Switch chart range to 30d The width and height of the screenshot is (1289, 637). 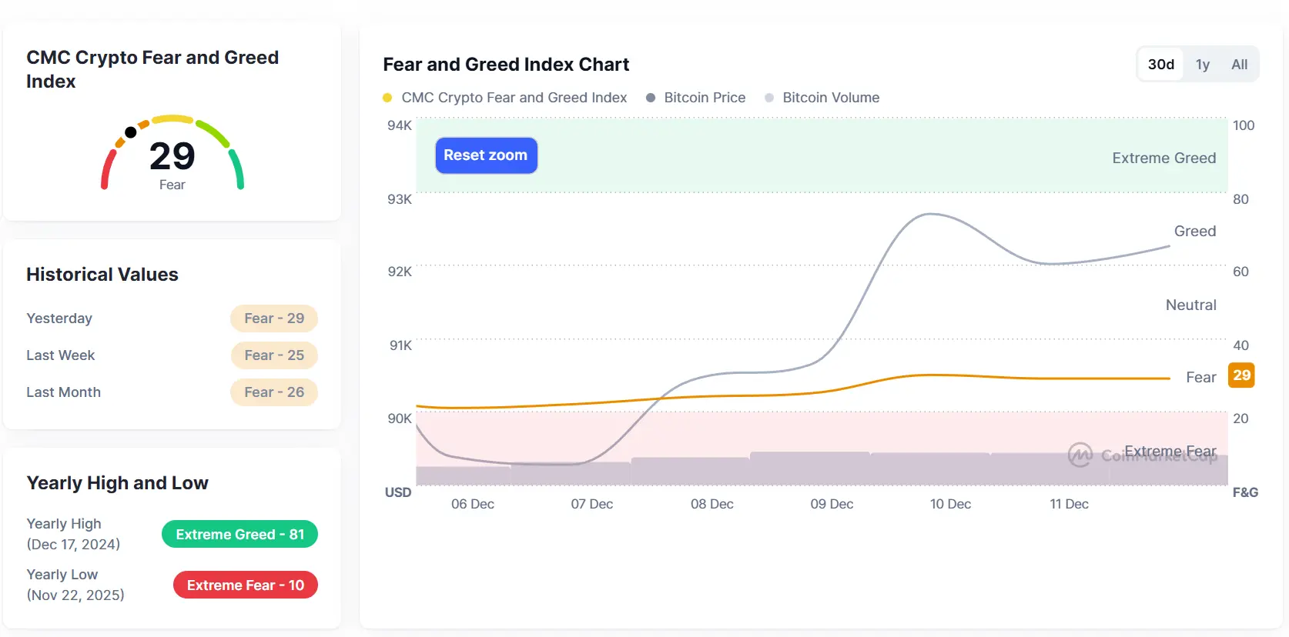[x=1160, y=65]
